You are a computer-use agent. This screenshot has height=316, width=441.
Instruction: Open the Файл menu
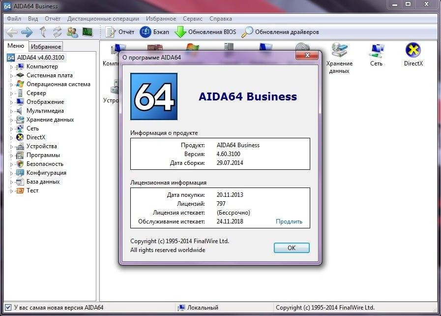click(x=14, y=19)
